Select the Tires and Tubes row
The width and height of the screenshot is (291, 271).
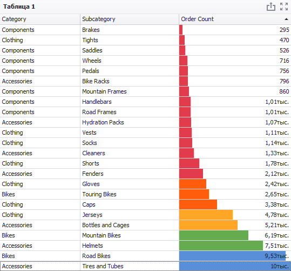click(146, 266)
